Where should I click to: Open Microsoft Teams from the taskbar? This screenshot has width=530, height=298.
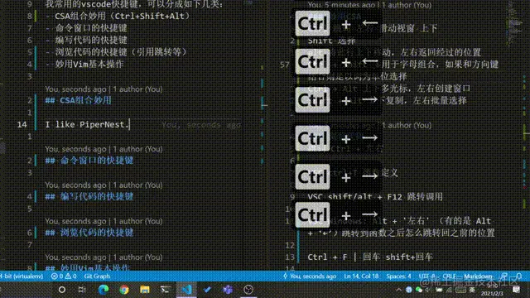[228, 290]
